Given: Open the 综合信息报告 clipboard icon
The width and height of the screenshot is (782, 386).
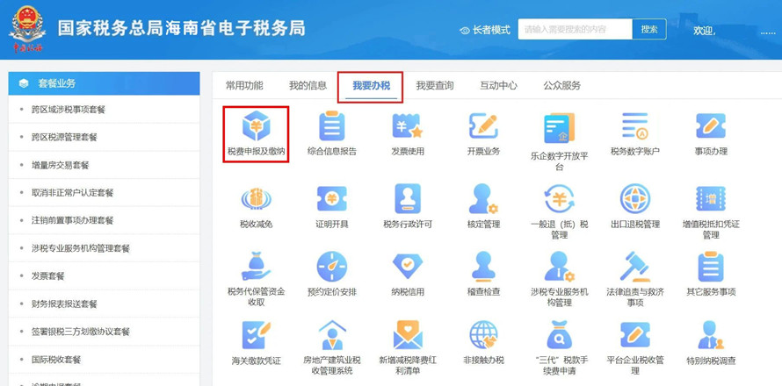Looking at the screenshot, I should click(x=331, y=126).
